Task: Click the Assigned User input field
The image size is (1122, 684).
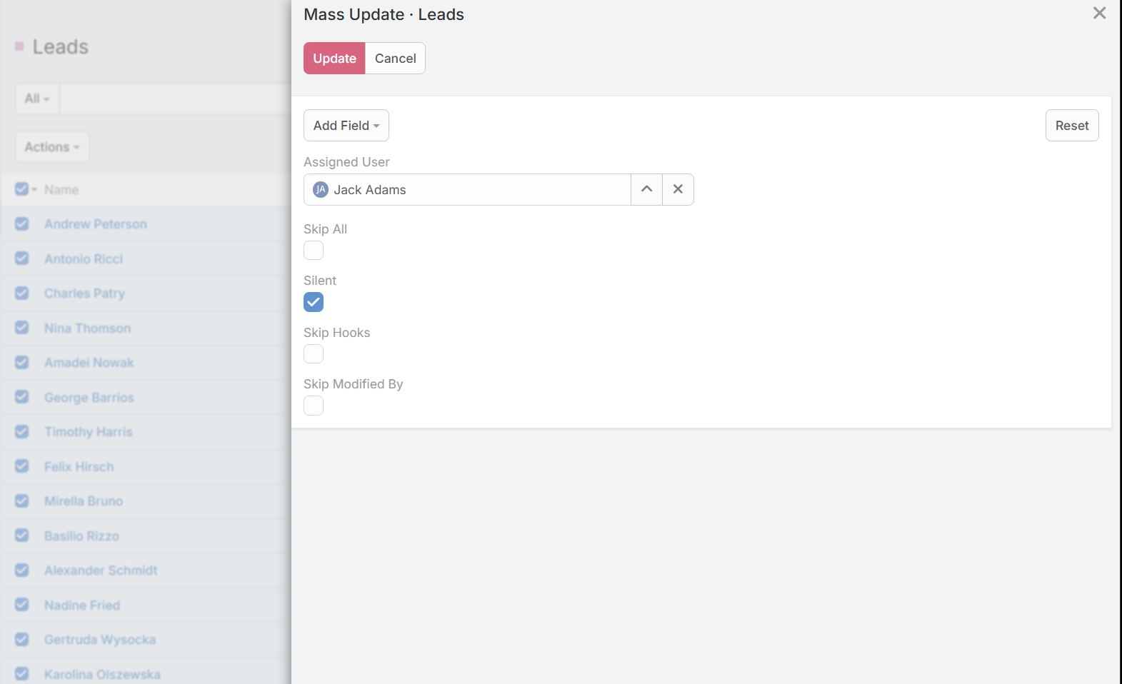Action: pyautogui.click(x=479, y=189)
